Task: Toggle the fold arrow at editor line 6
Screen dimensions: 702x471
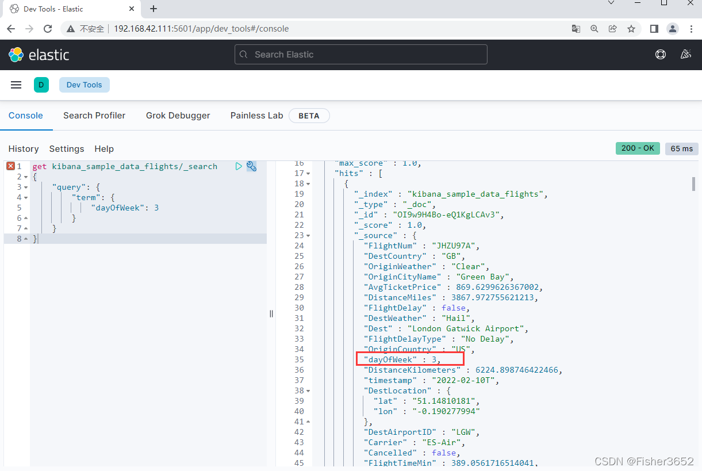Action: pos(26,218)
